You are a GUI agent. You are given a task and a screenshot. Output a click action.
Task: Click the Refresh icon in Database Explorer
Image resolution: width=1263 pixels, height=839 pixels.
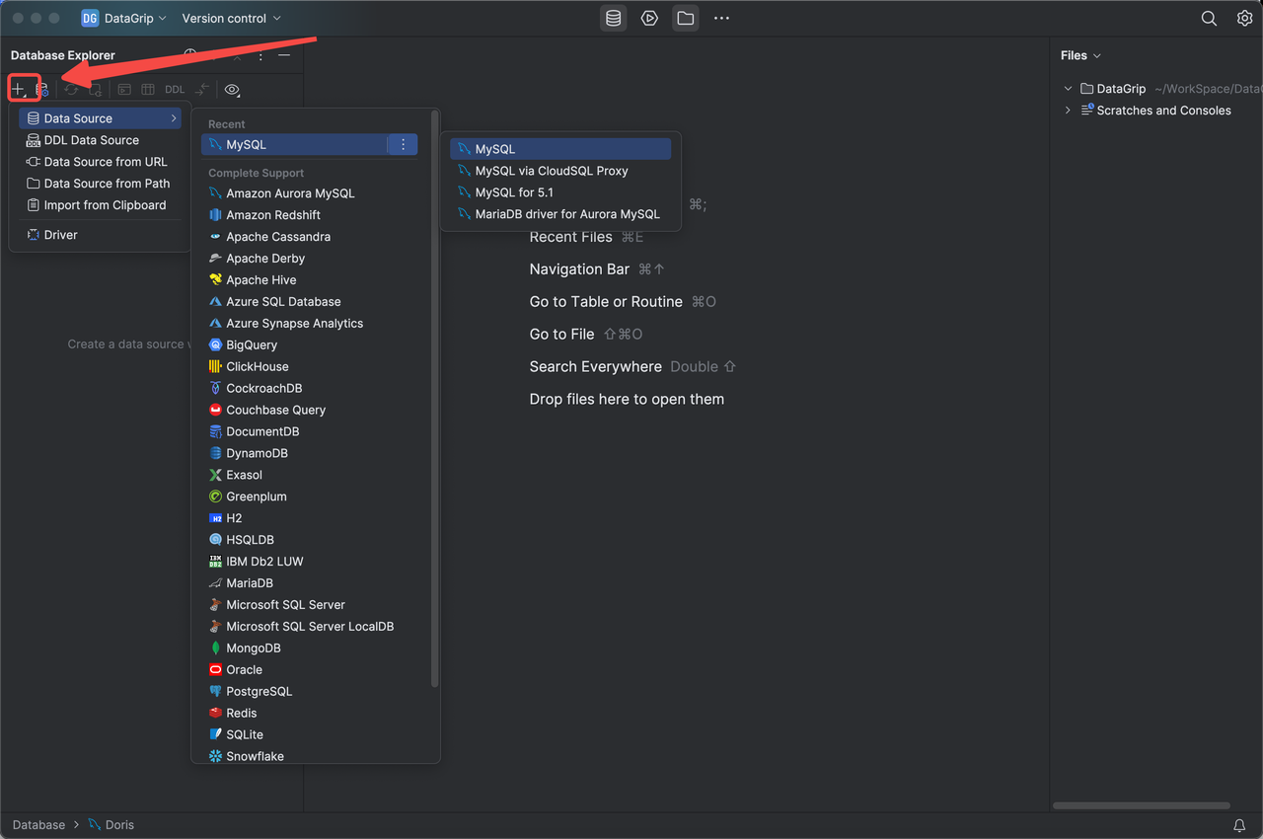click(x=70, y=89)
